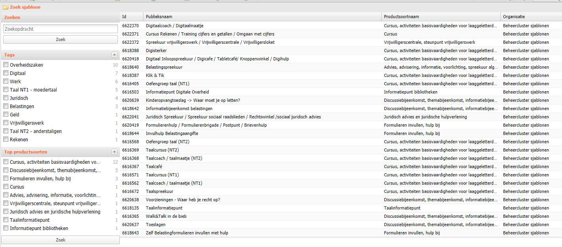Tick Formulieren invullen, hulp bij productsoort
The image size is (562, 247).
pos(6,178)
